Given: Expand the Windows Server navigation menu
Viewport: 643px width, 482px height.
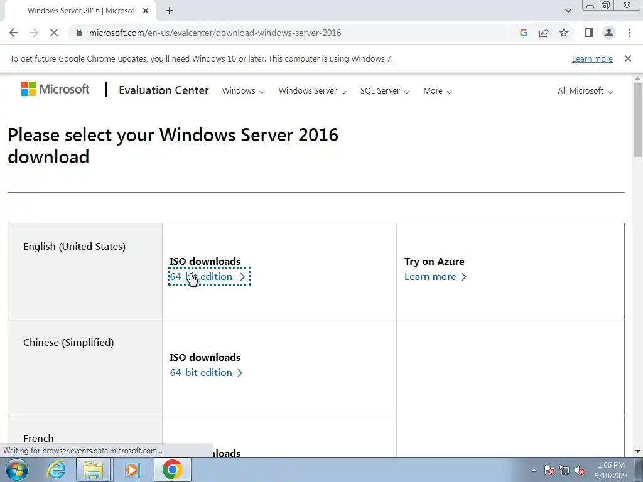Looking at the screenshot, I should click(312, 91).
